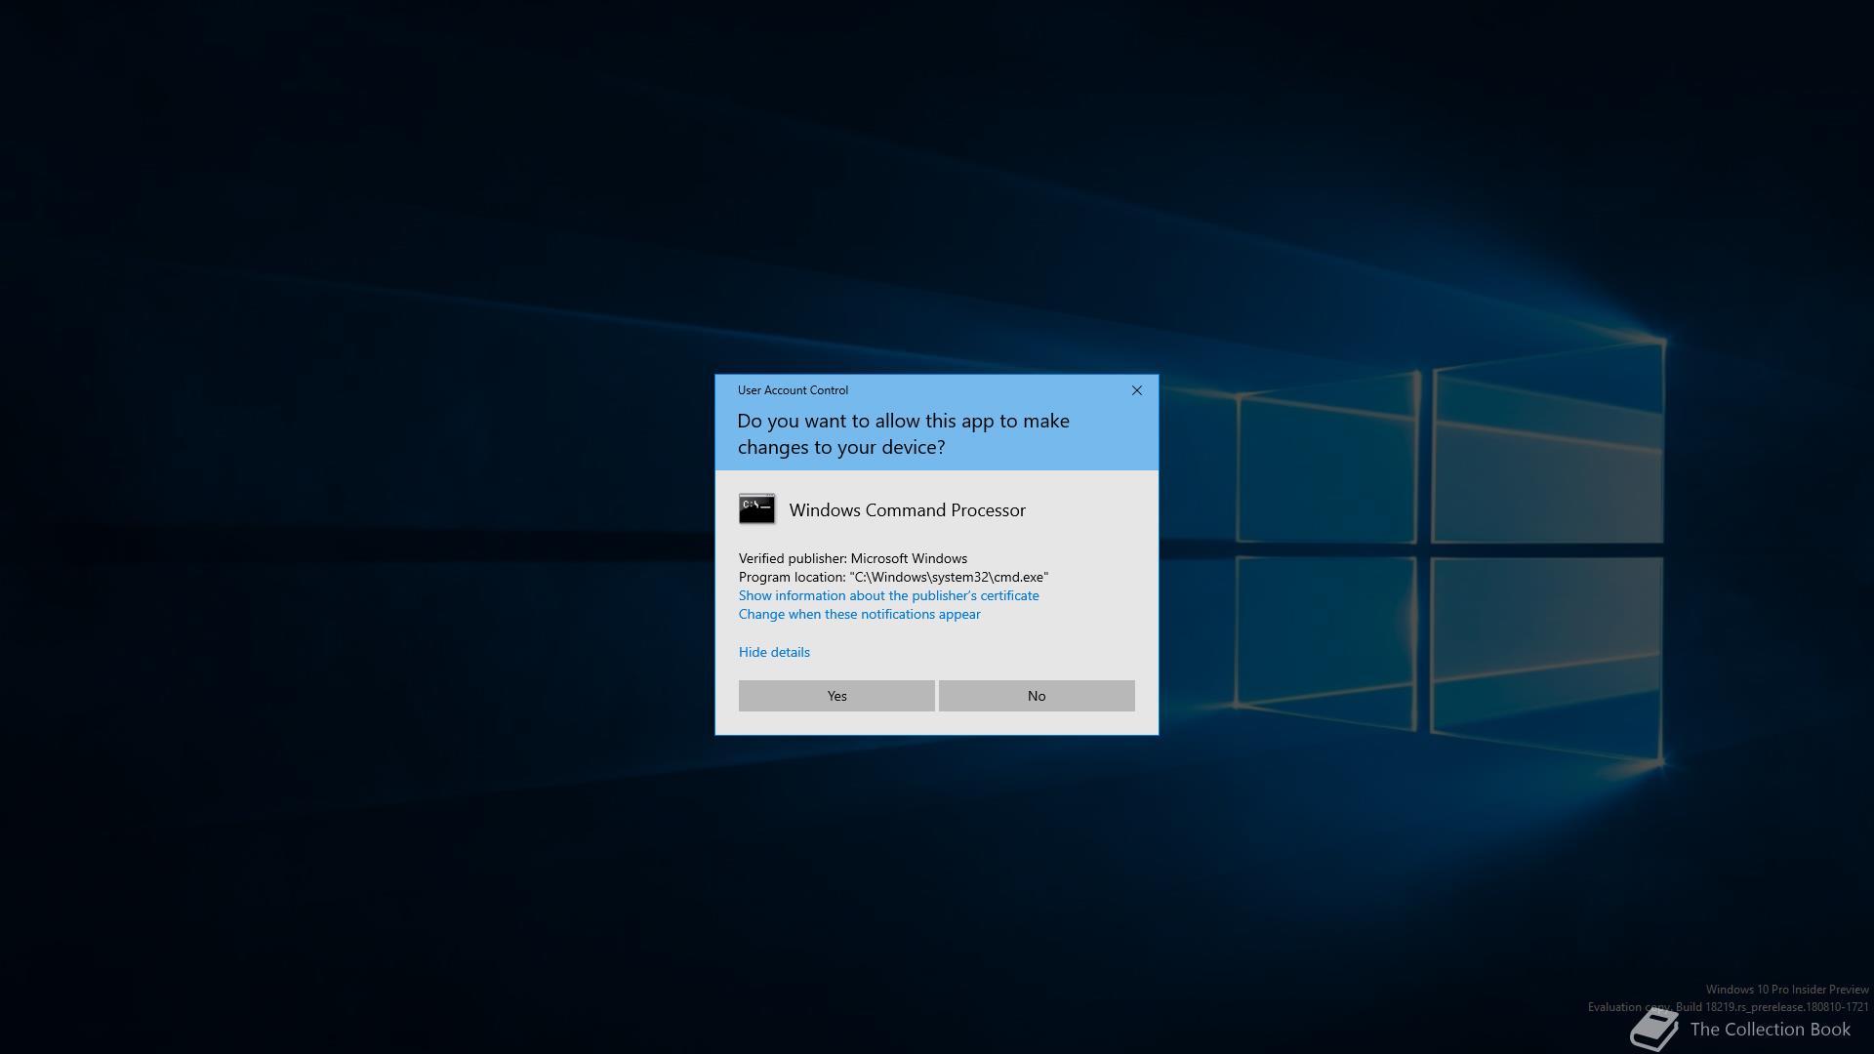Open Change when these notifications appear link
1874x1054 pixels.
[x=859, y=614]
